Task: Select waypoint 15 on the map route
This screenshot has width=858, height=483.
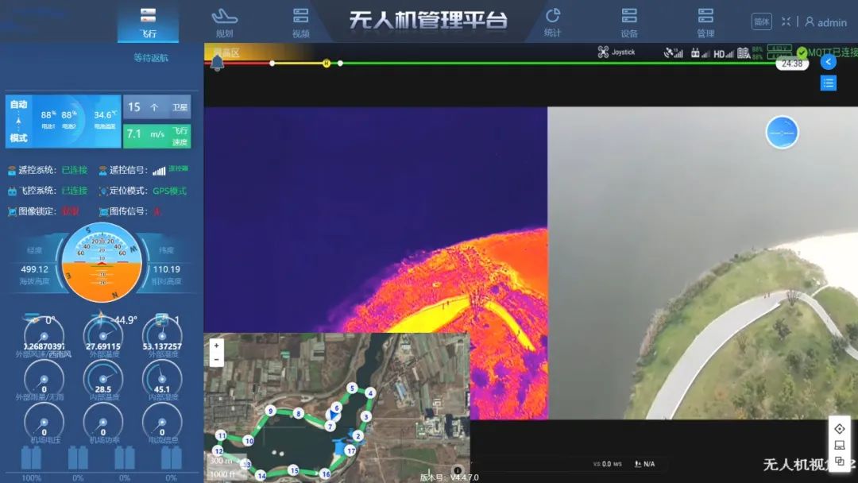Action: (294, 470)
